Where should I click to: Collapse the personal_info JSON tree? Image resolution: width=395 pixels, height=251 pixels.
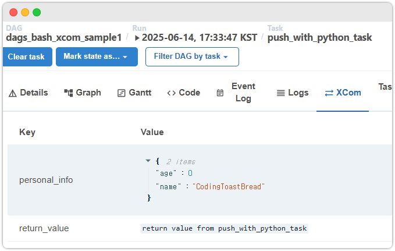point(148,161)
